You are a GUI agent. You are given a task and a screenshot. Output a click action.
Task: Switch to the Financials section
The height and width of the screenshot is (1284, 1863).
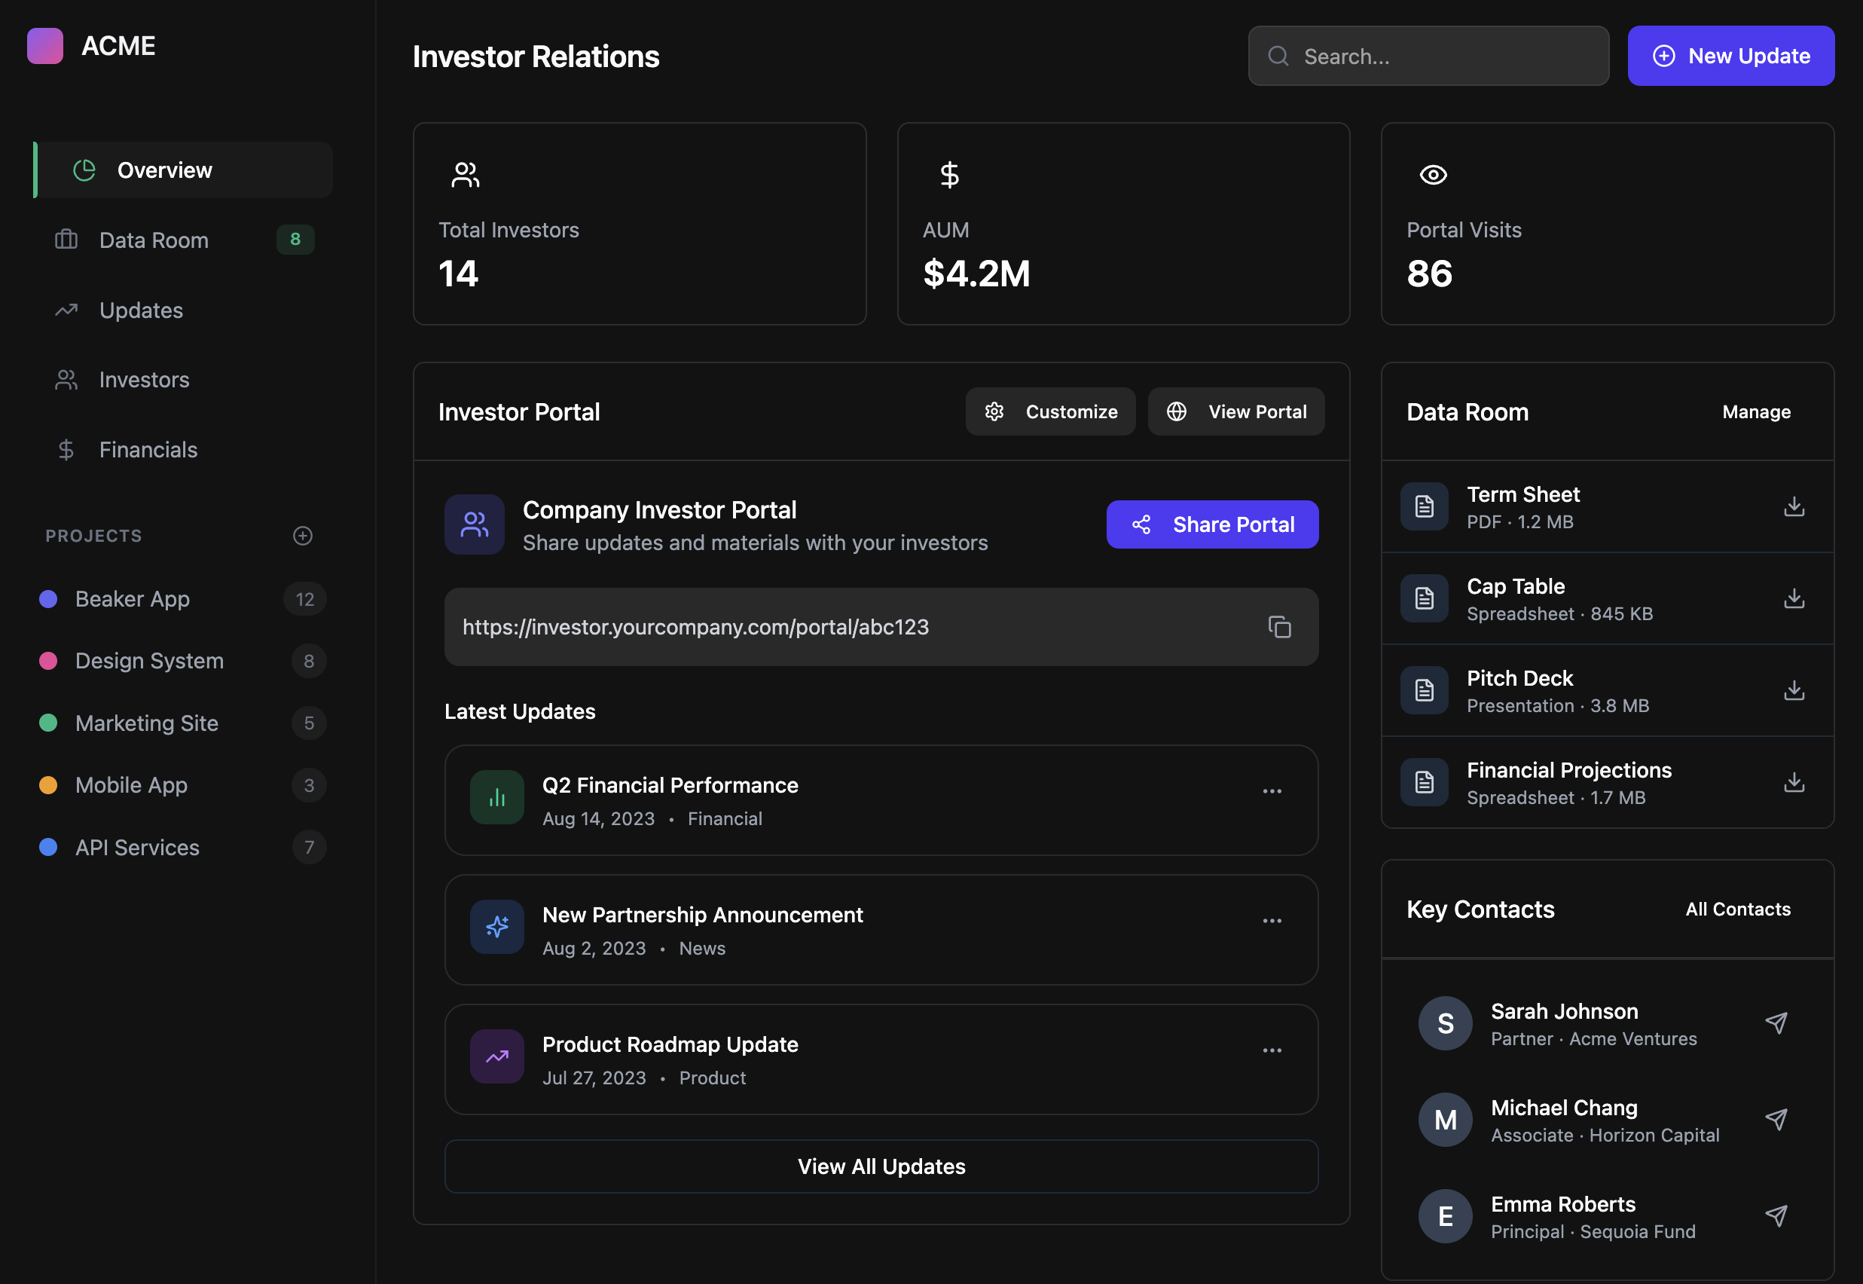click(x=148, y=449)
